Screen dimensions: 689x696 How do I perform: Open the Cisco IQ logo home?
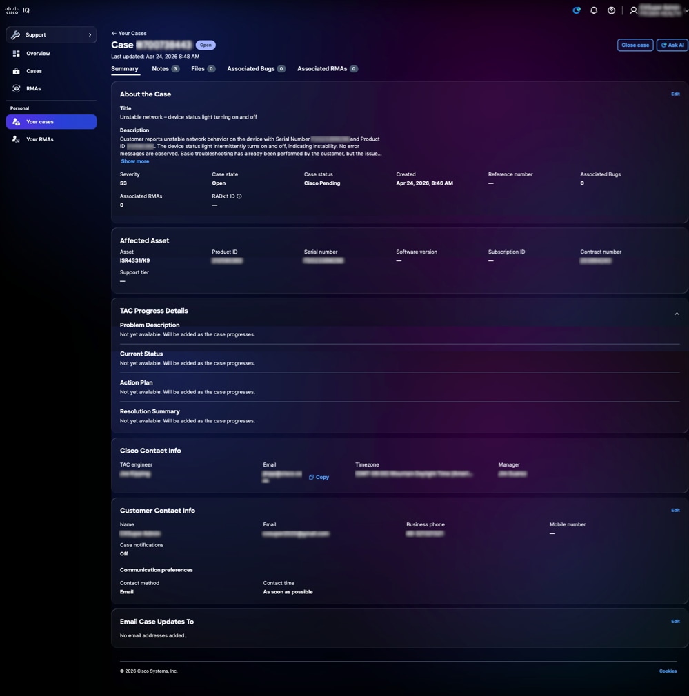[17, 10]
